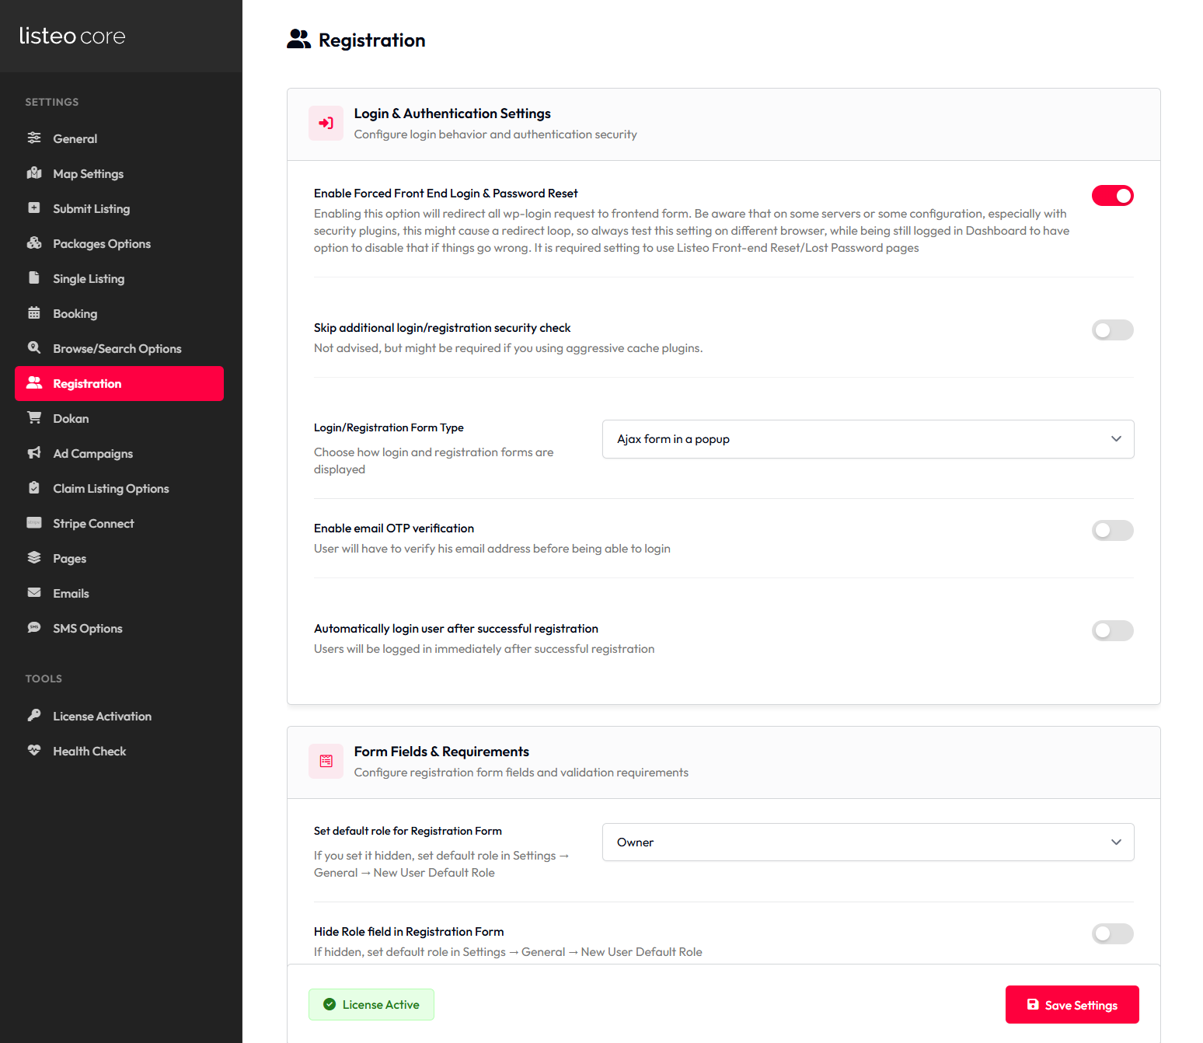Screen dimensions: 1203x1043
Task: Click the Ad Campaigns megaphone icon
Action: tap(34, 453)
